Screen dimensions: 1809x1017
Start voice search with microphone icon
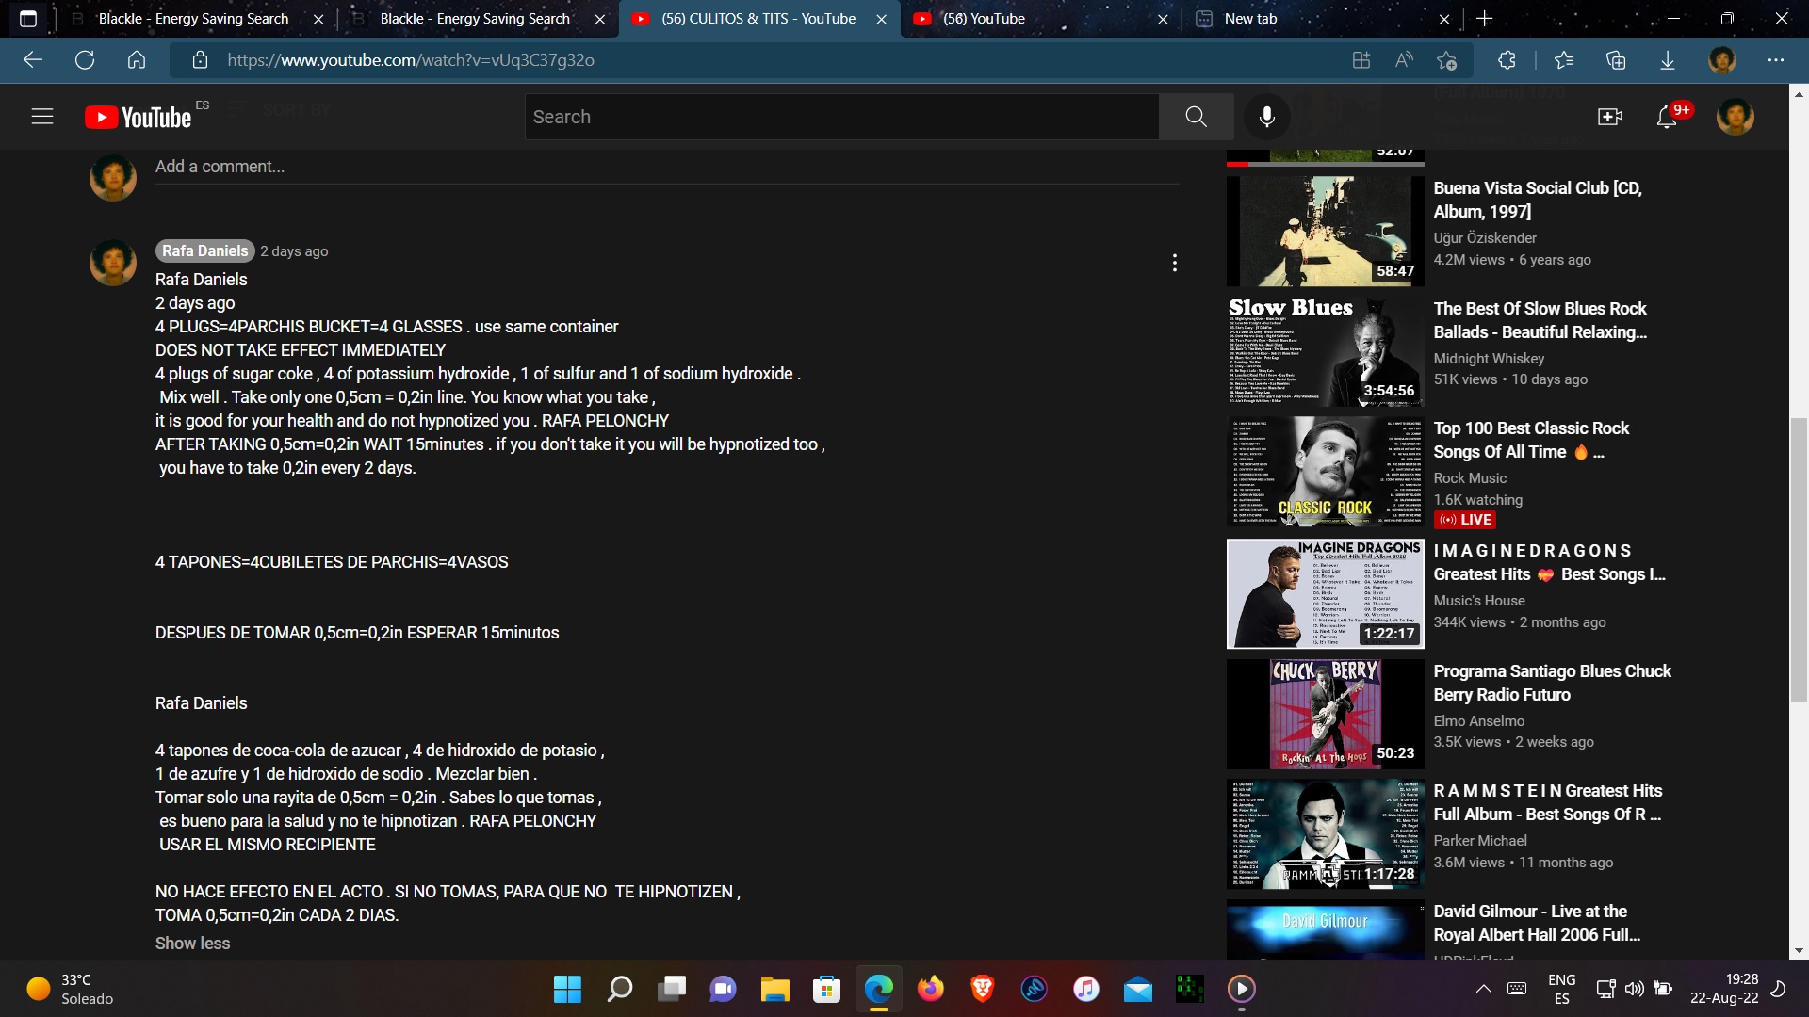(x=1267, y=117)
